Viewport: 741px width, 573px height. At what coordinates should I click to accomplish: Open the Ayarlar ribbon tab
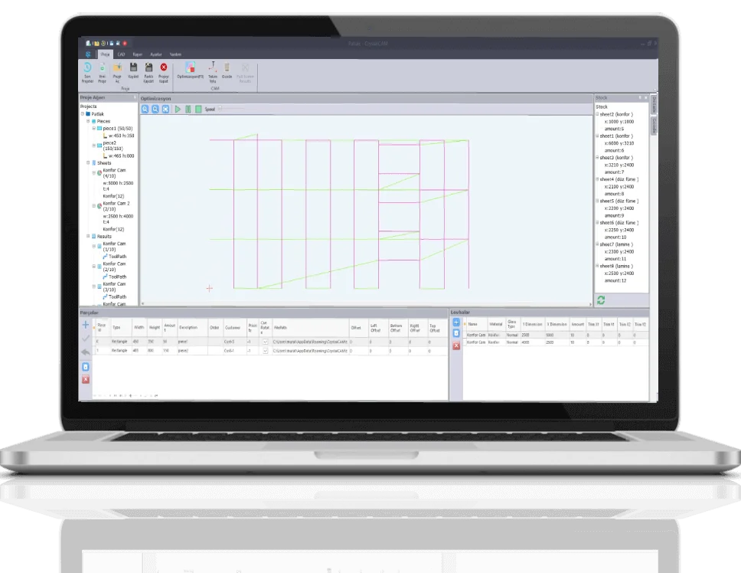[155, 54]
